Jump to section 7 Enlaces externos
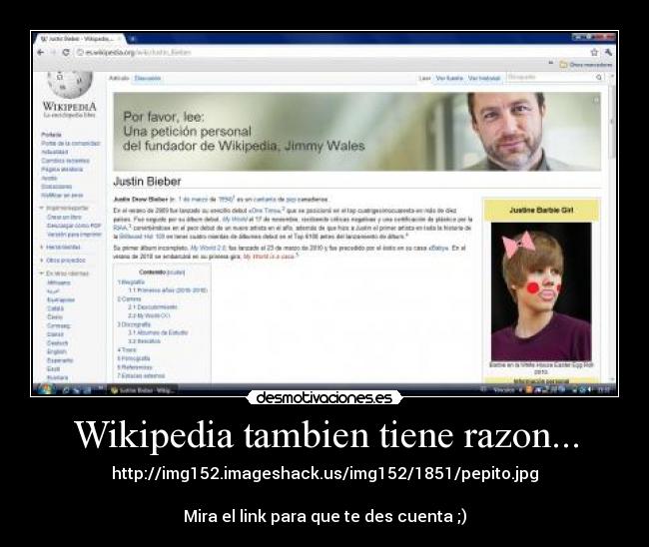The width and height of the screenshot is (649, 547). (x=141, y=375)
